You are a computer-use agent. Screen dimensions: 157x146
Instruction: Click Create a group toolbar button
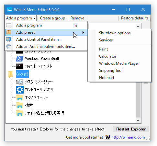(x=52, y=18)
